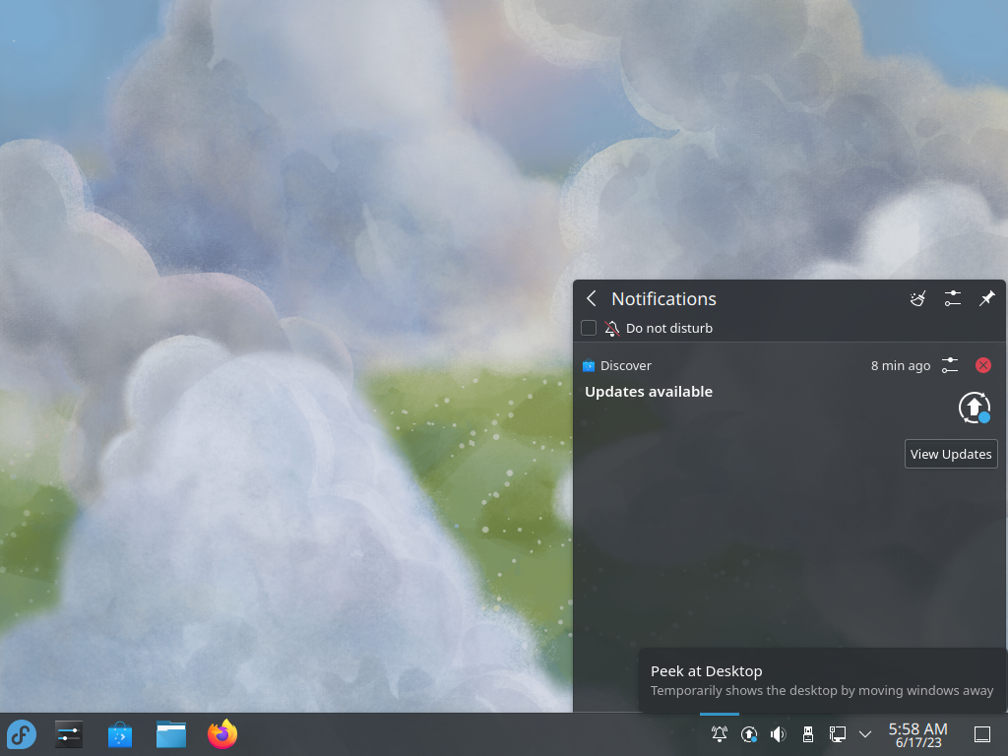Click the Discover app name in notification
The height and width of the screenshot is (756, 1008).
coord(625,365)
